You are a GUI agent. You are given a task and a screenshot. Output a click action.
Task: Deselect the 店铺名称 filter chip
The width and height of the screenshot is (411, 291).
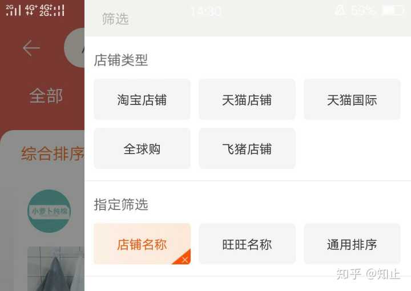[x=142, y=244]
